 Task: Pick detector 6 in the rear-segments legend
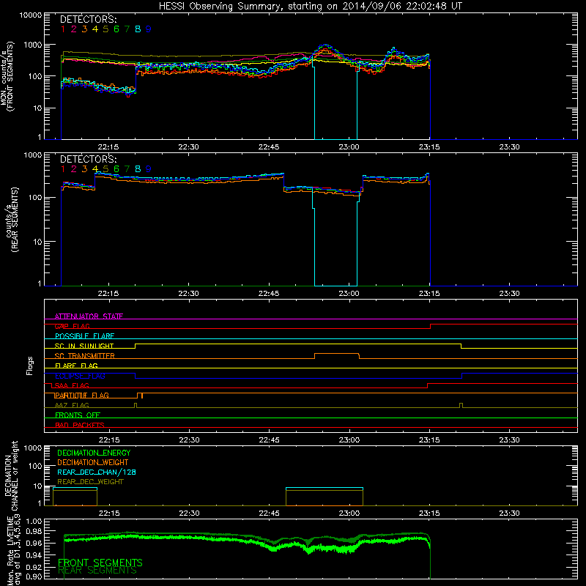[116, 169]
